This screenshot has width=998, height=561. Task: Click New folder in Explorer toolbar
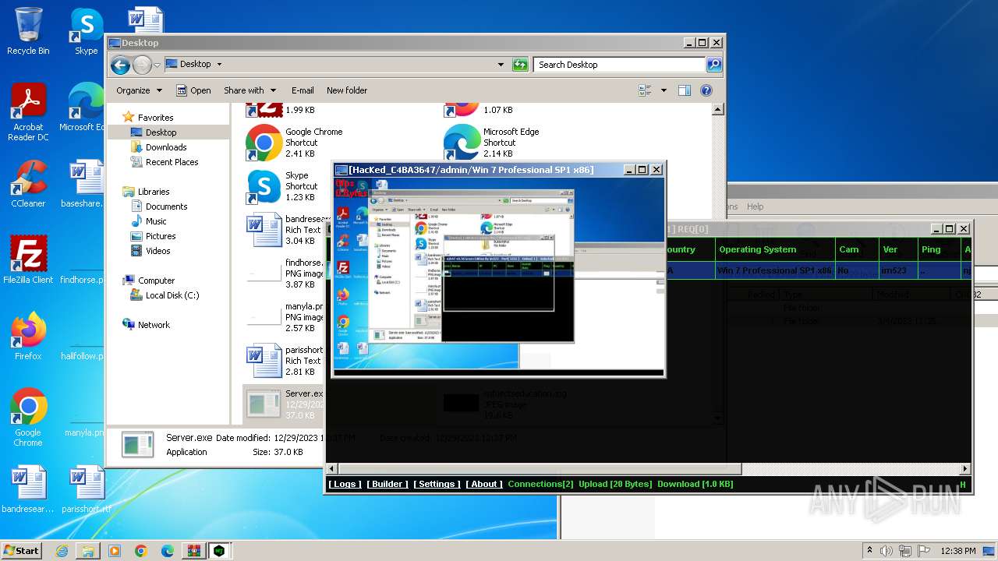click(x=347, y=90)
